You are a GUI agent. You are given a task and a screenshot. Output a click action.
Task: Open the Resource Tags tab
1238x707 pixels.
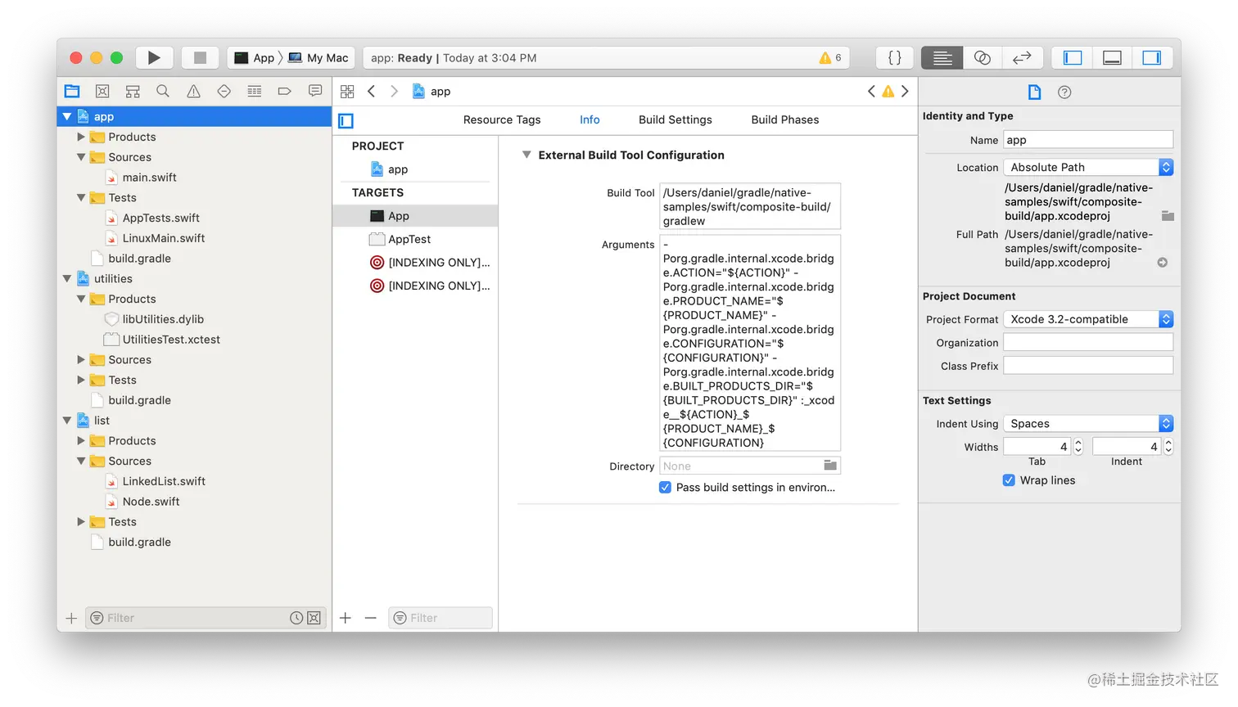(x=502, y=119)
